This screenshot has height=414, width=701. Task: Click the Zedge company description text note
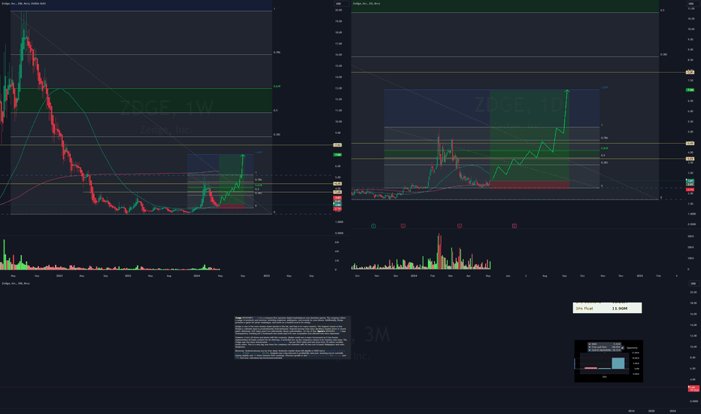point(293,337)
